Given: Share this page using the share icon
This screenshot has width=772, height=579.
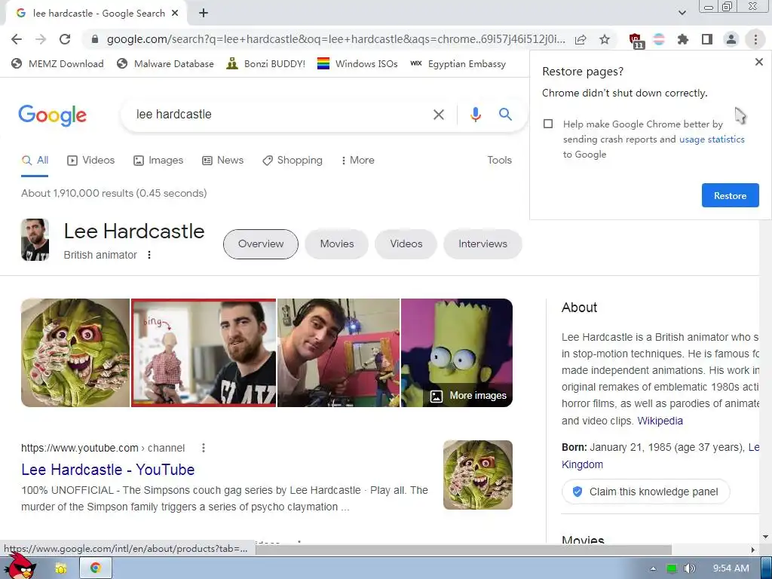Looking at the screenshot, I should pos(581,39).
